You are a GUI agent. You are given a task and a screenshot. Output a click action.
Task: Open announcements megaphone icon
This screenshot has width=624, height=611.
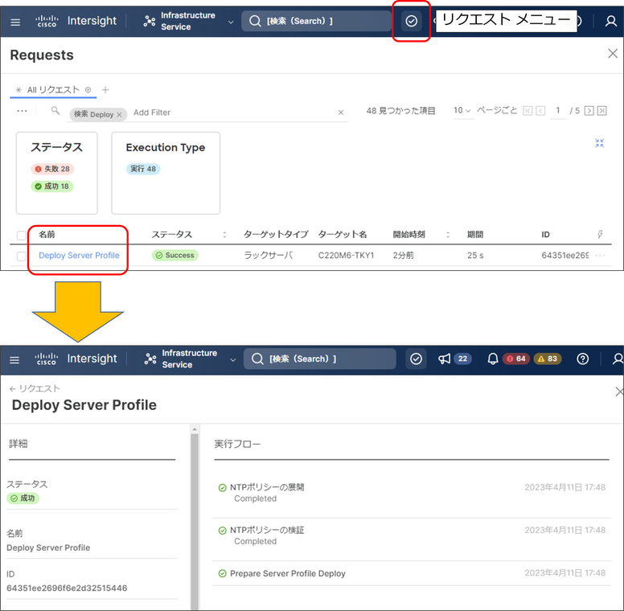point(444,359)
